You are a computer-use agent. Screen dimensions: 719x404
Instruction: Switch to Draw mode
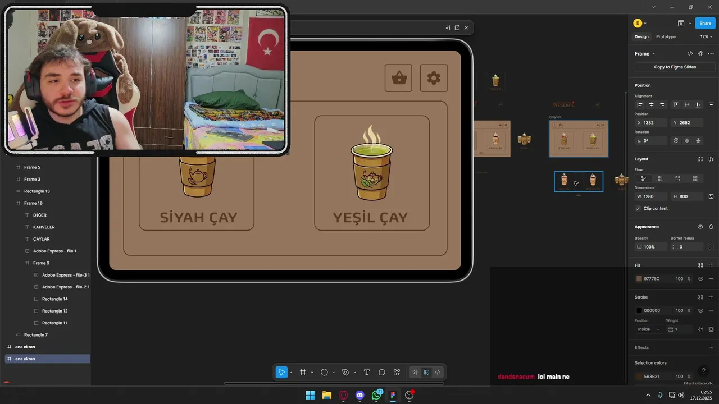coord(415,372)
